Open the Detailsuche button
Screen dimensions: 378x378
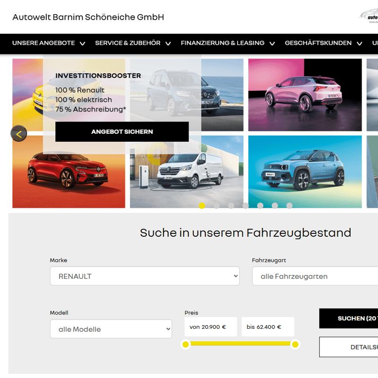(x=349, y=347)
